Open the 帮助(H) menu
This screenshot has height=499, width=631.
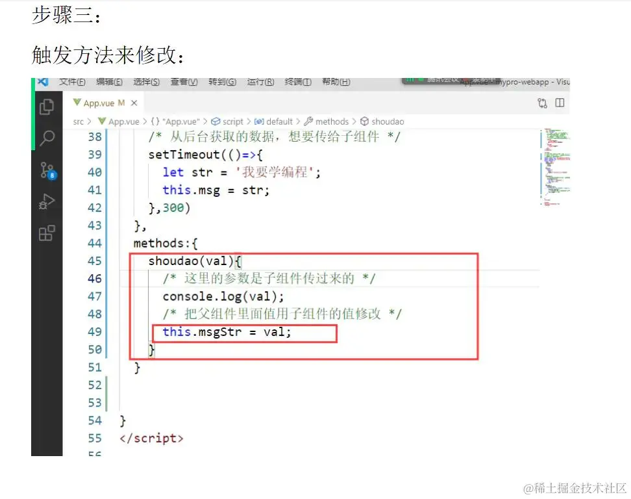pyautogui.click(x=336, y=82)
